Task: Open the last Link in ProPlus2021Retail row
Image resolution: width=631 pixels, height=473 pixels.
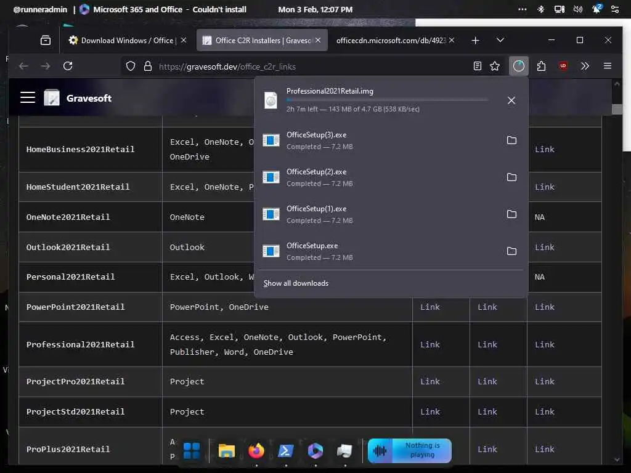Action: pos(545,449)
